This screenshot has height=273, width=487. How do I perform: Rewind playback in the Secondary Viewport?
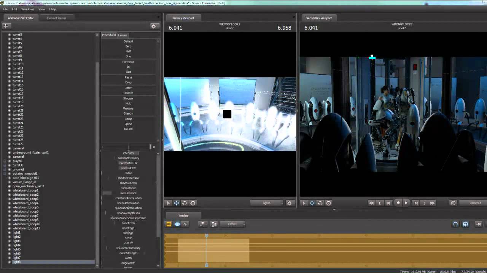371,203
